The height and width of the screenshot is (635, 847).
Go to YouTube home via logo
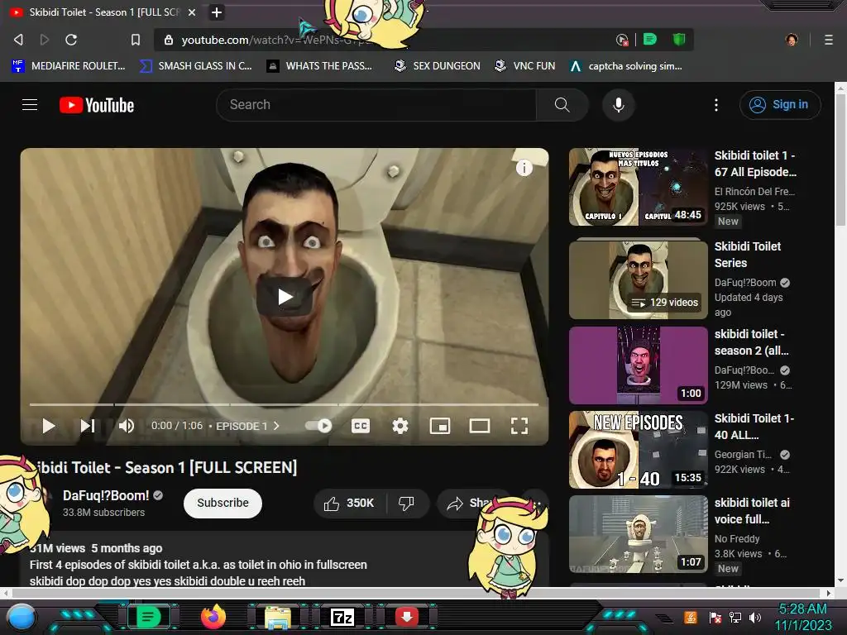pyautogui.click(x=97, y=105)
